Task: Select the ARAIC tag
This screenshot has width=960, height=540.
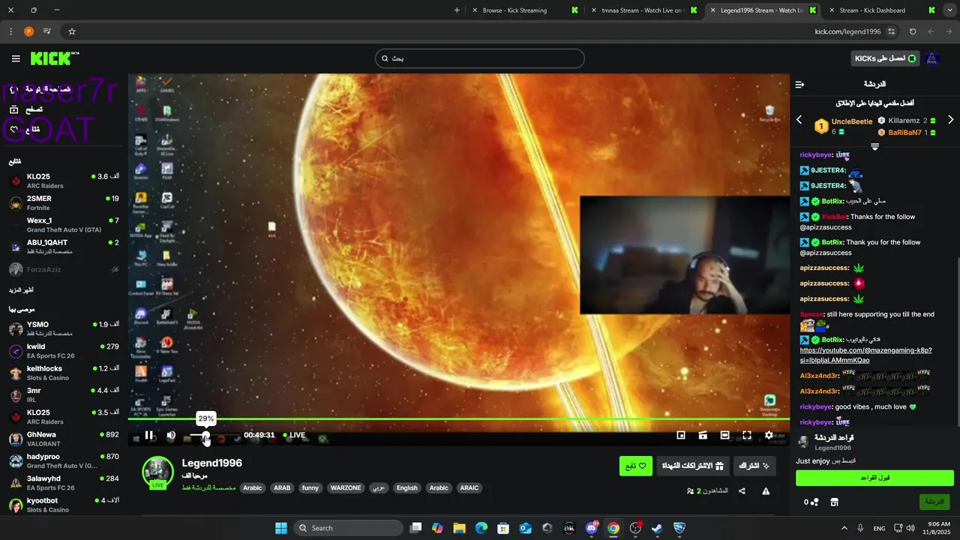Action: [469, 487]
